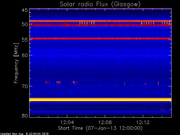Click the '80' frequency tick label
The image size is (180, 135).
[x=25, y=116]
